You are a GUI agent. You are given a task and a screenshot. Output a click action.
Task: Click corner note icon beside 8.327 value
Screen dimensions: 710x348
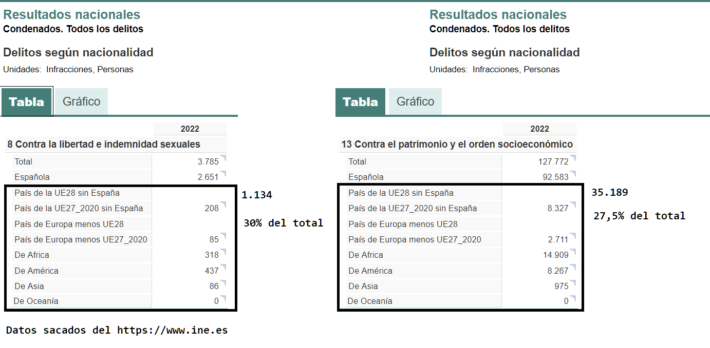[573, 204]
